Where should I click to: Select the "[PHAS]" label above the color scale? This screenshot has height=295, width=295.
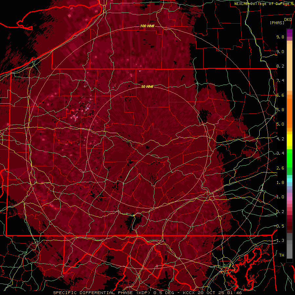coord(277,23)
